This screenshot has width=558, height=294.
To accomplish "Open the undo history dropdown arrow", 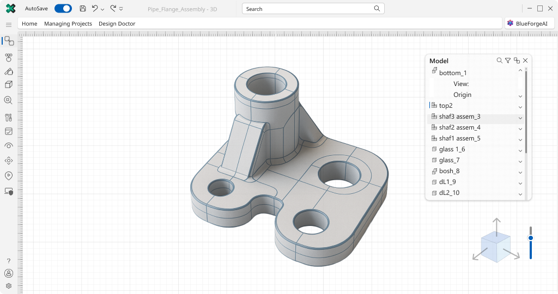I will (102, 9).
